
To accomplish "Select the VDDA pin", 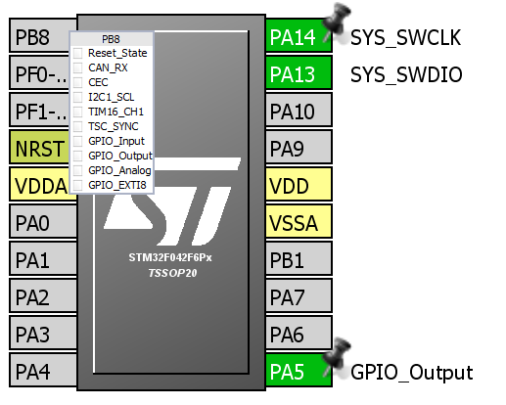I will pyautogui.click(x=39, y=184).
